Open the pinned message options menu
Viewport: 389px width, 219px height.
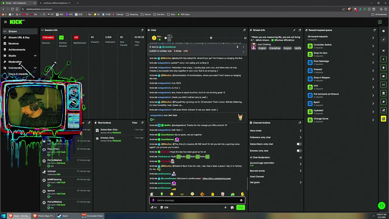coord(243,47)
